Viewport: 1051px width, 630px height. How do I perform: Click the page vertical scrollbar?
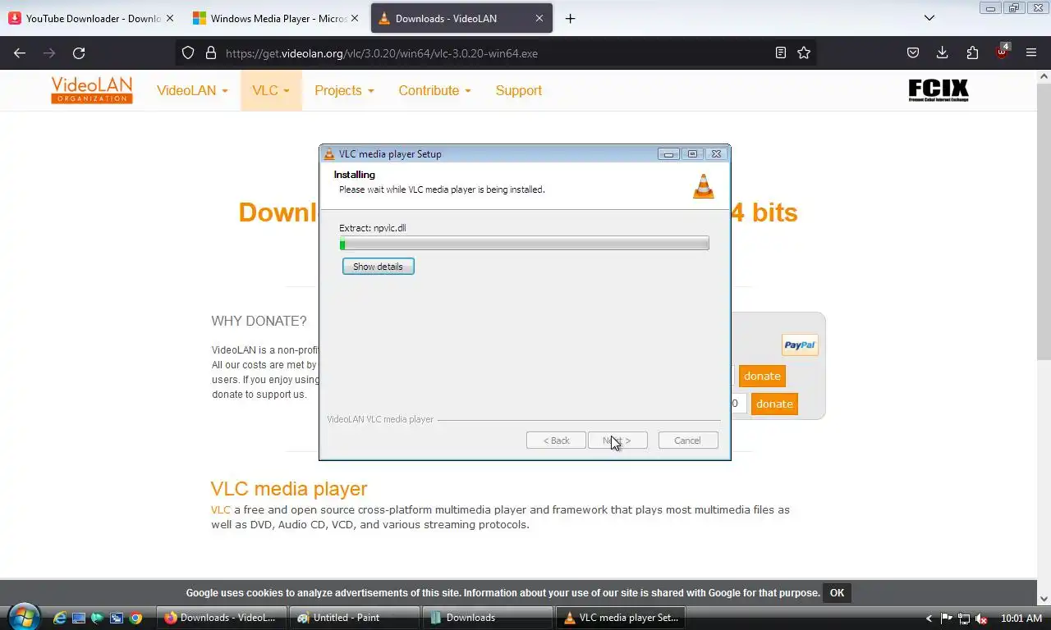[x=1044, y=221]
